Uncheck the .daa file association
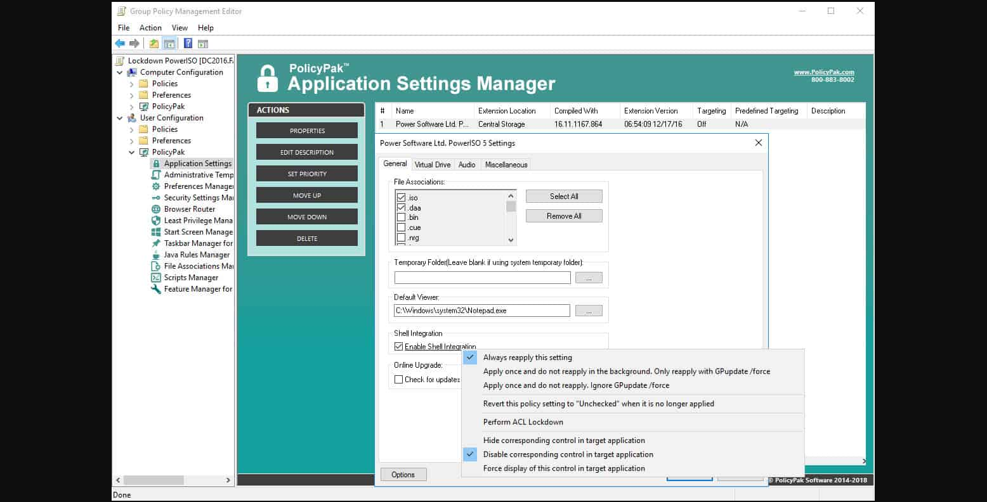Screen dimensions: 987x502 tap(401, 207)
